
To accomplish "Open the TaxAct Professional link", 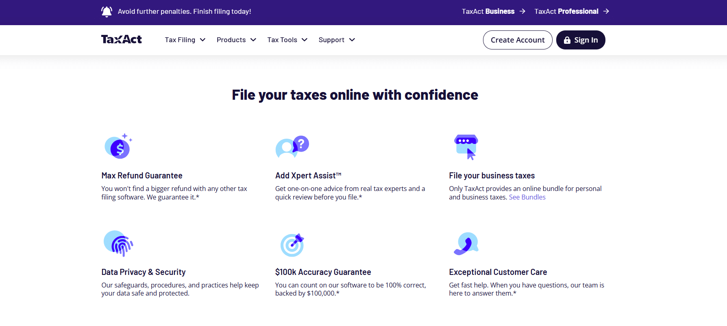I will tap(572, 11).
